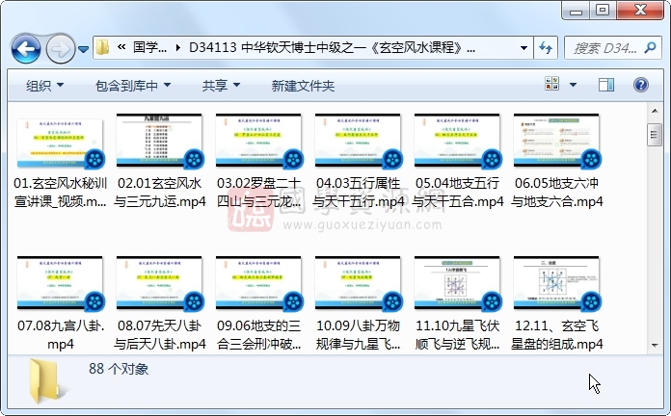Open the recent pages history dropdown
The image size is (671, 416).
coord(84,48)
